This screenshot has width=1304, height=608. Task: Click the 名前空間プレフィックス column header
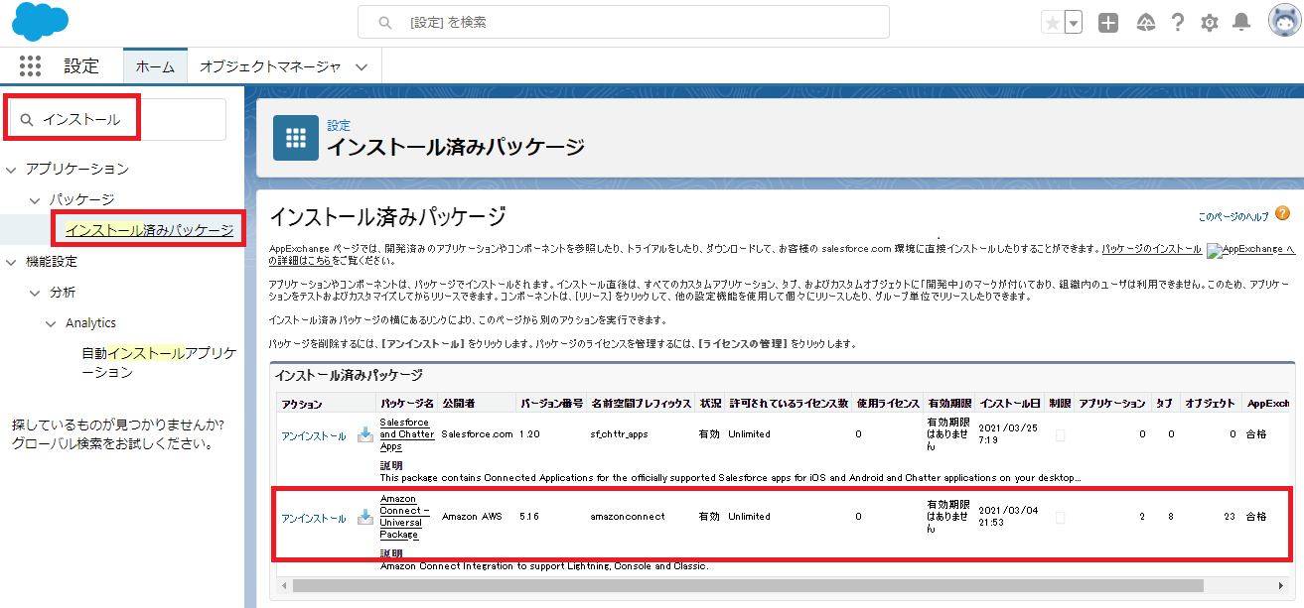[x=640, y=404]
